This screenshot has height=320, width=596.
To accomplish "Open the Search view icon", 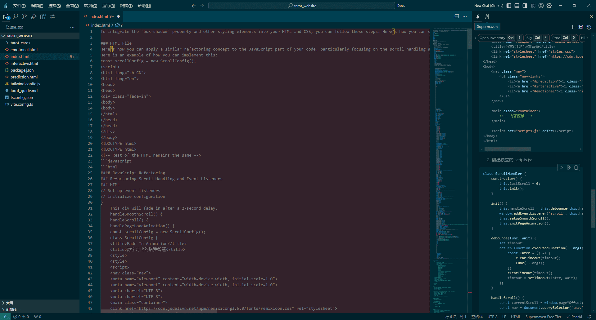I will coord(15,16).
